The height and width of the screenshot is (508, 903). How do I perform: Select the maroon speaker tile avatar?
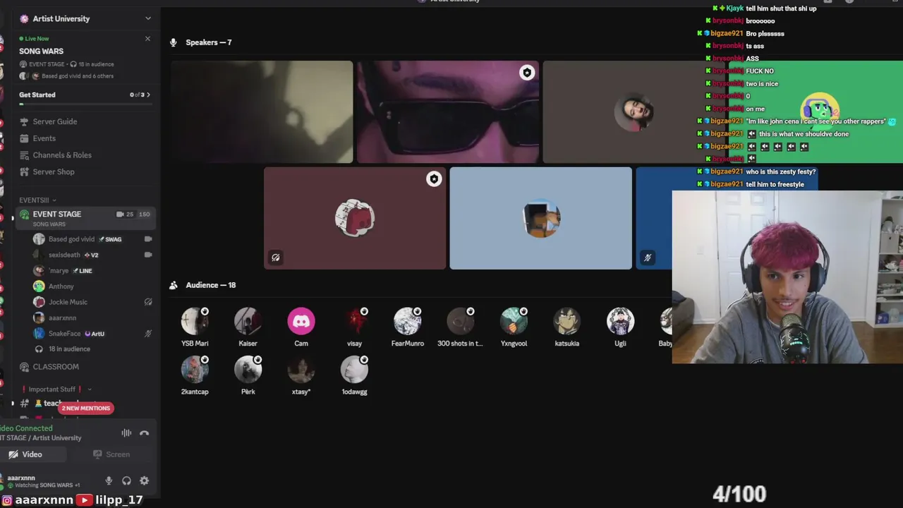(355, 219)
